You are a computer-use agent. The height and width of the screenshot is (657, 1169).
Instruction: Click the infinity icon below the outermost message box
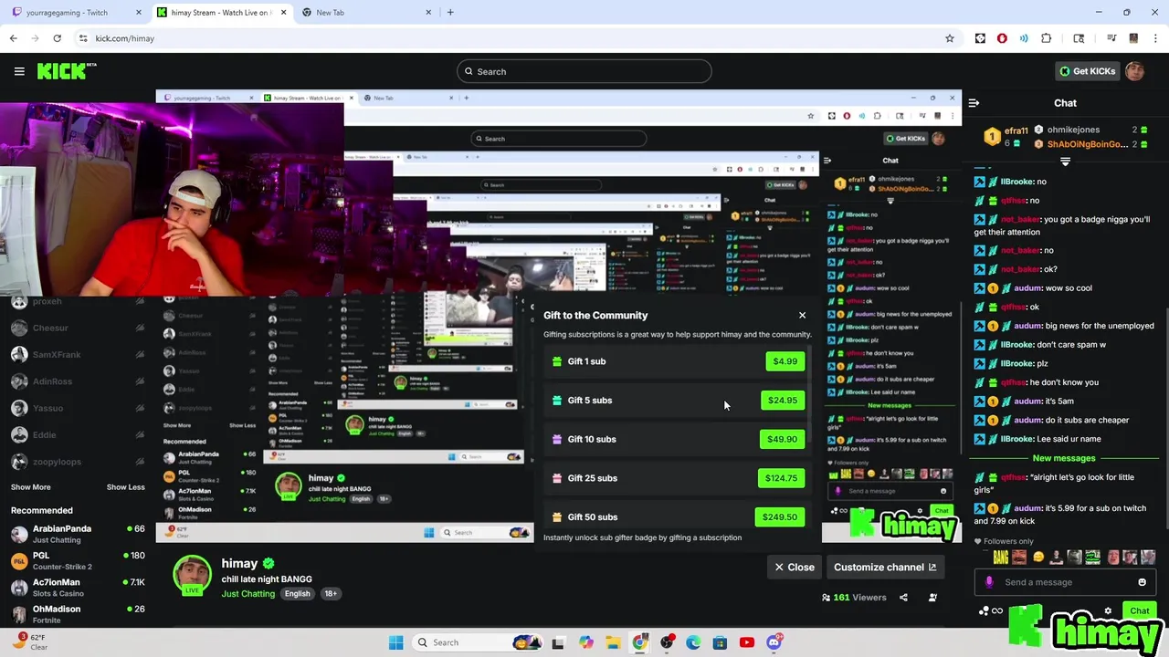pos(997,611)
